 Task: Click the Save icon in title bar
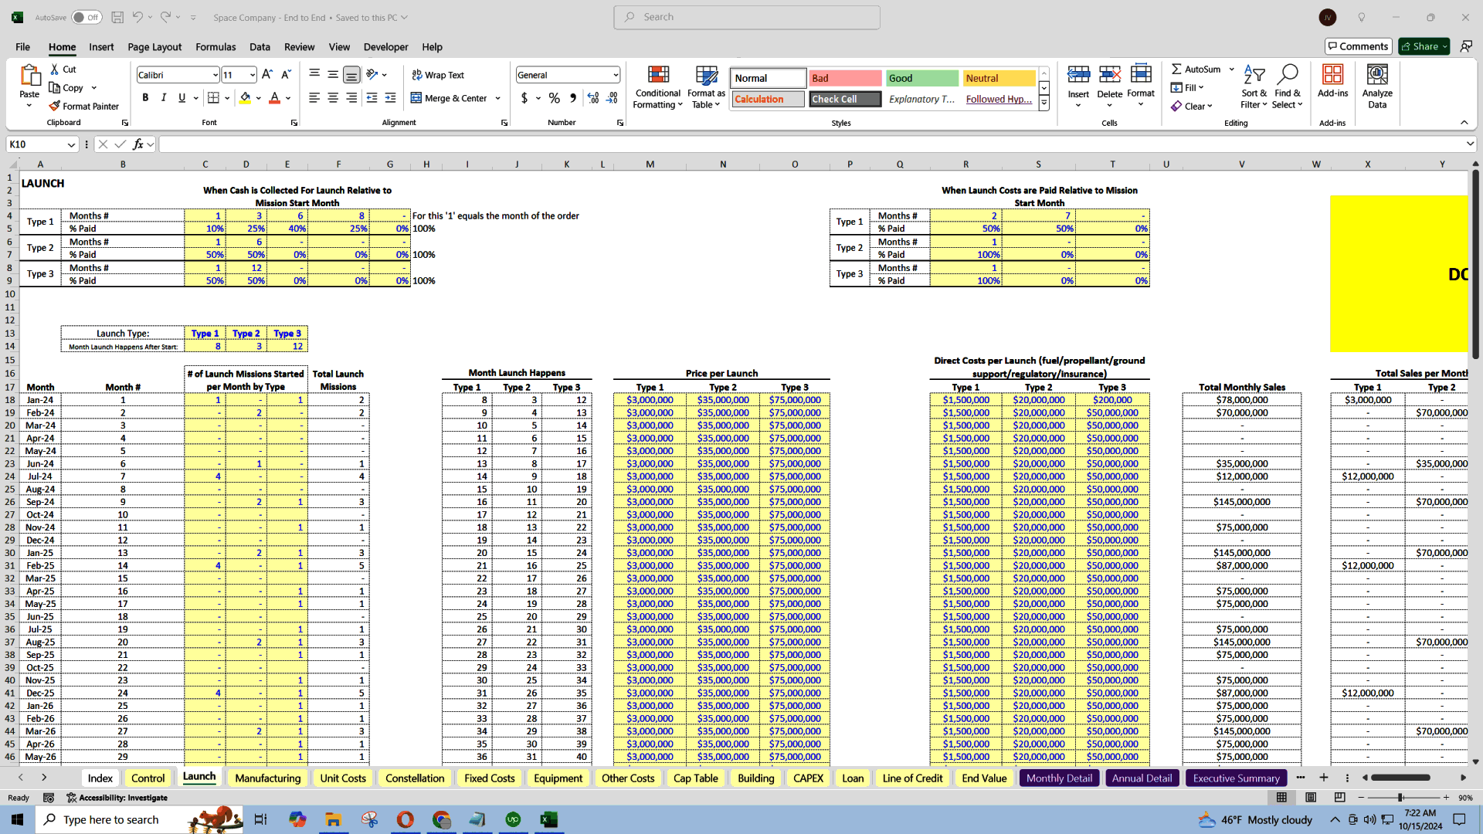117,17
